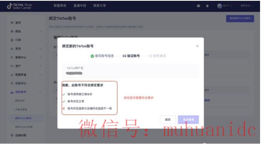Image resolution: width=262 pixels, height=144 pixels.
Task: Click the 资产 assets icon in sidebar
Action: 12,66
